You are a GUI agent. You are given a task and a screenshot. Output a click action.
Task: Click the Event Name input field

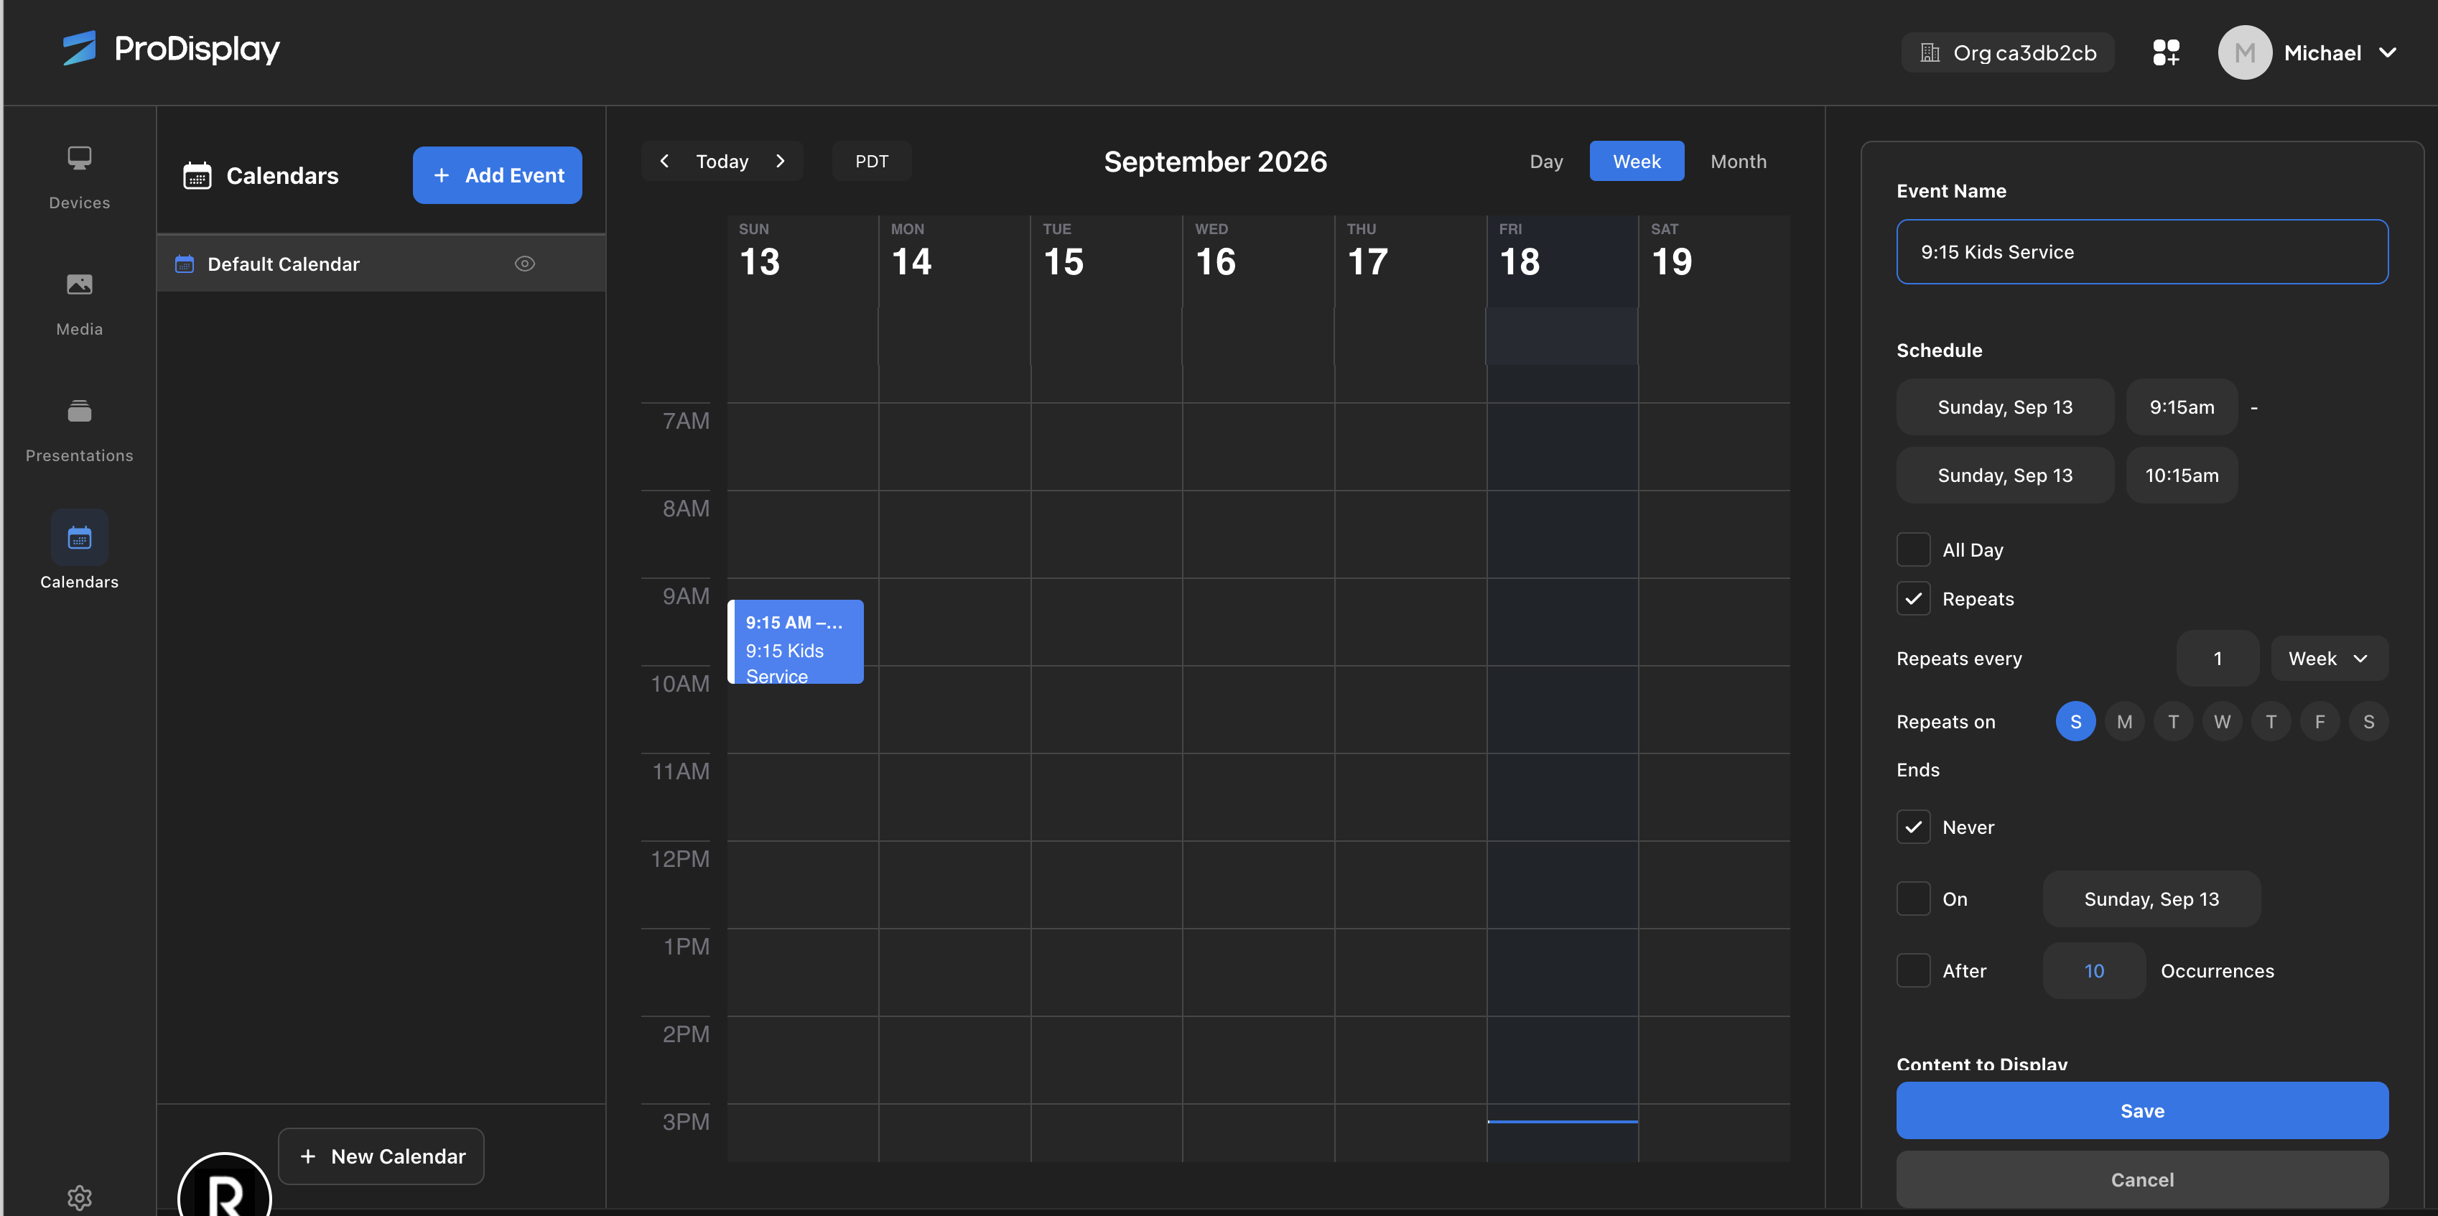click(2141, 251)
